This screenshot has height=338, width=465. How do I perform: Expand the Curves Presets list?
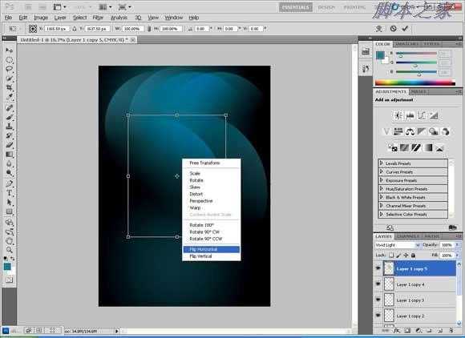382,172
